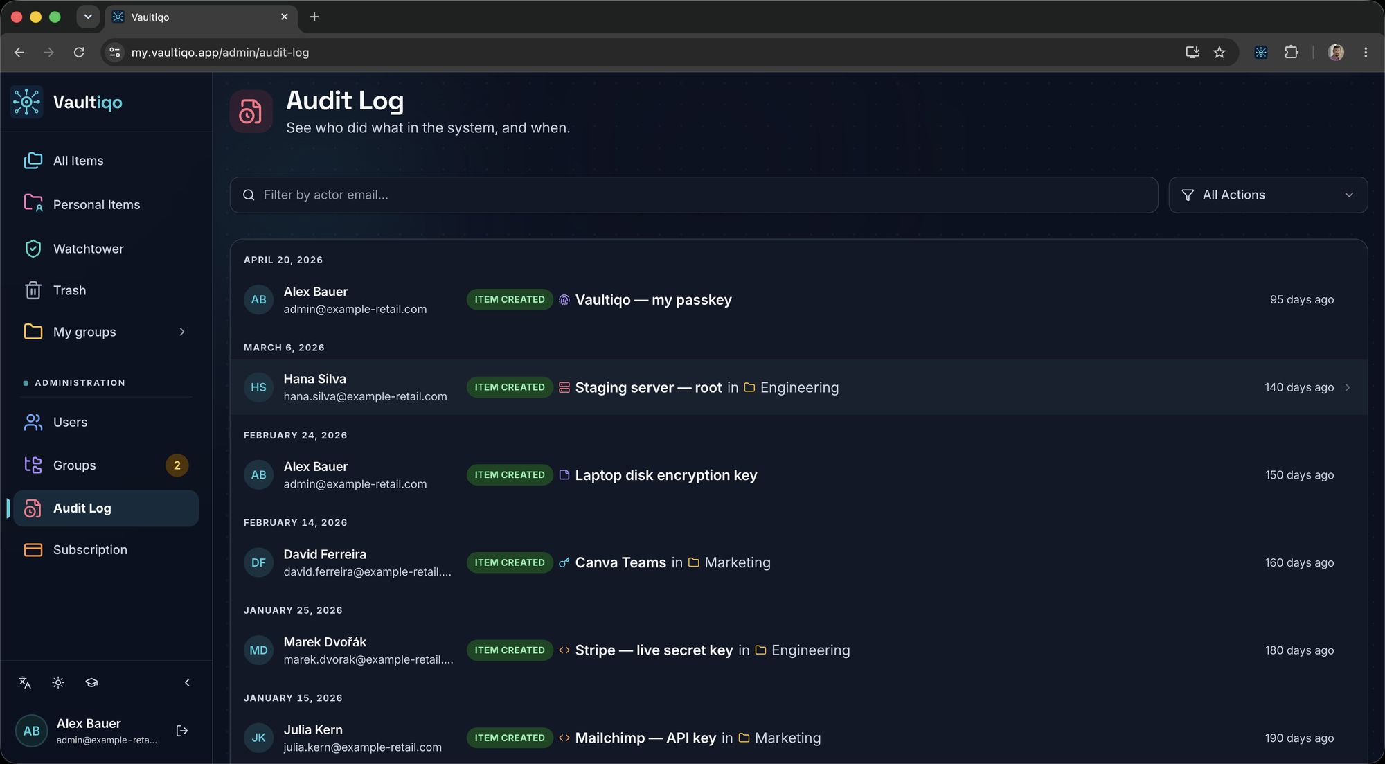The height and width of the screenshot is (764, 1385).
Task: Click the code icon beside Mailchimp key
Action: (564, 738)
